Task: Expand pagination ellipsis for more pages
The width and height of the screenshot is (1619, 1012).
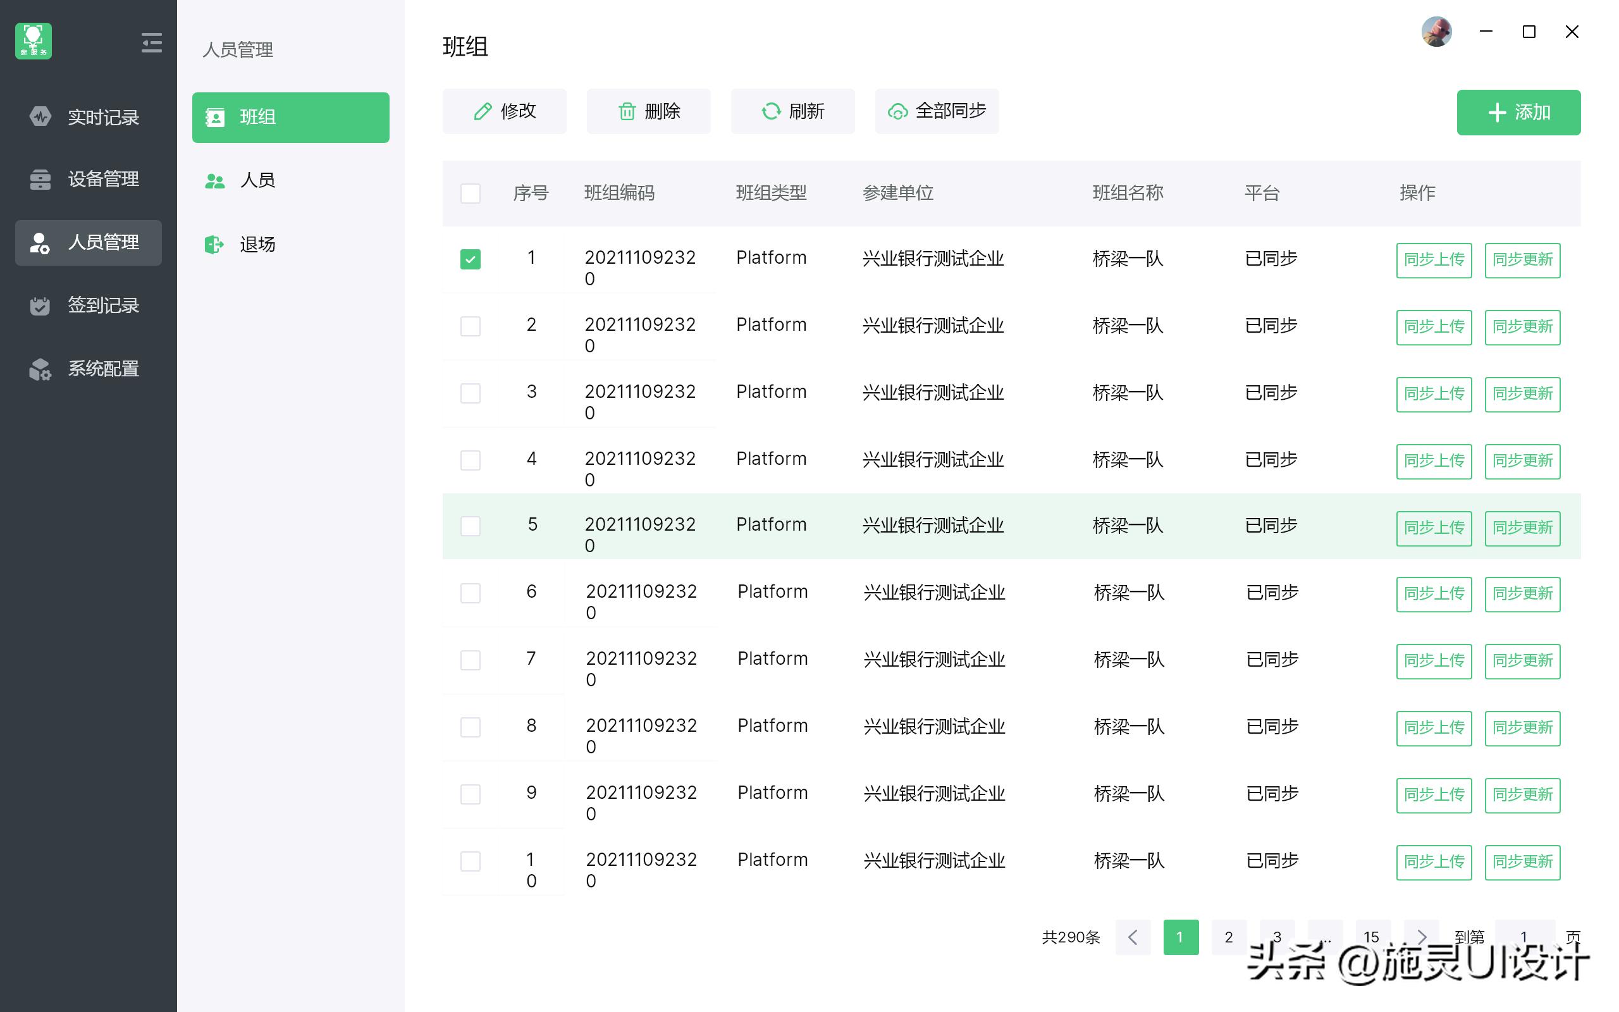Action: tap(1326, 937)
